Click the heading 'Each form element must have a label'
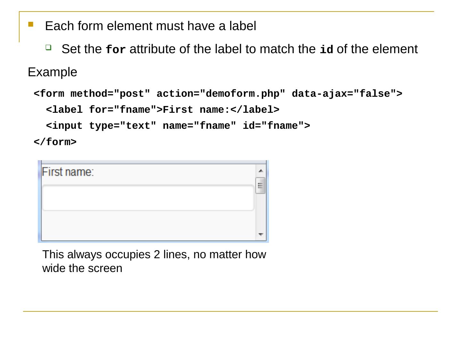This screenshot has height=346, width=461. 150,26
